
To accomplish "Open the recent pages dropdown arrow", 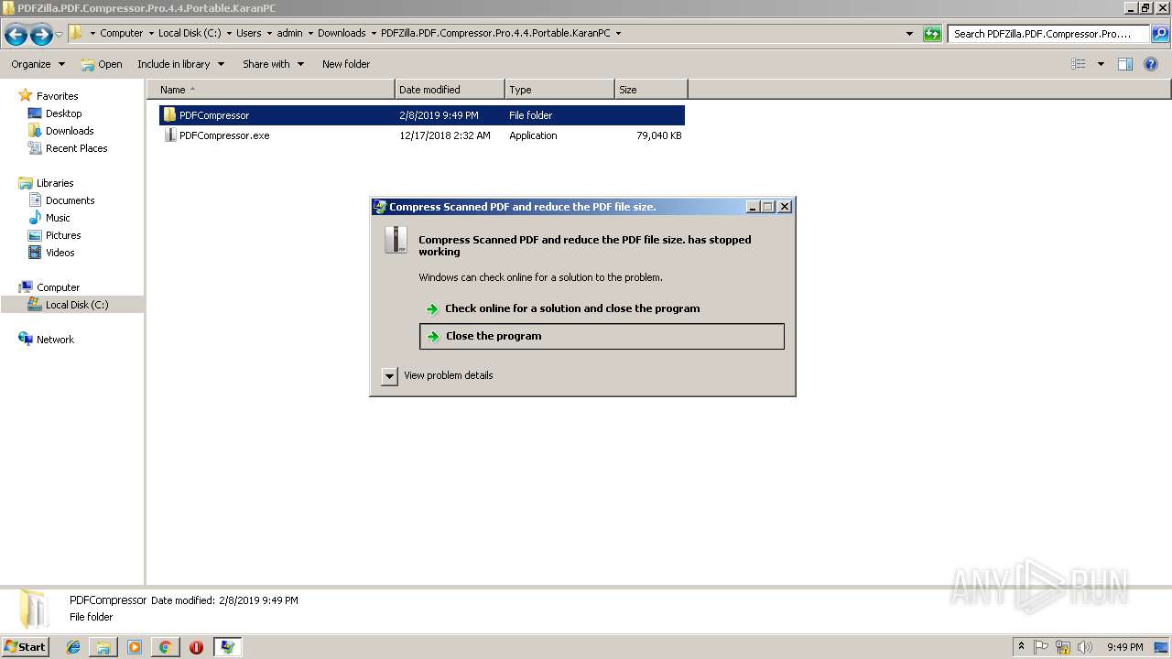I will click(x=59, y=34).
